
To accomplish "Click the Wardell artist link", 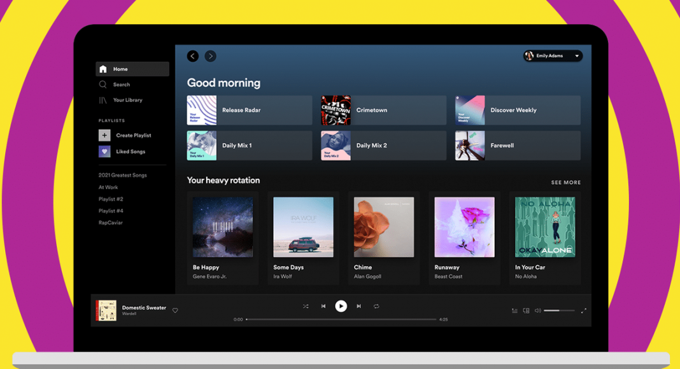I will [129, 314].
